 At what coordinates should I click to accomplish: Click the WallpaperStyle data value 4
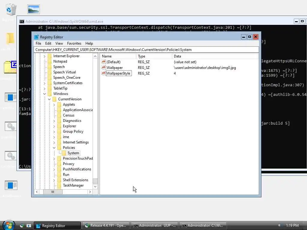pyautogui.click(x=175, y=73)
